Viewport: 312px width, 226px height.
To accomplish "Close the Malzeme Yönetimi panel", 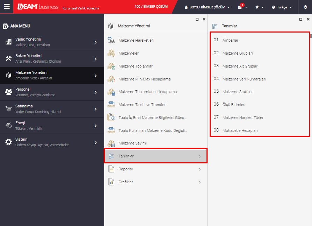I will [204, 19].
